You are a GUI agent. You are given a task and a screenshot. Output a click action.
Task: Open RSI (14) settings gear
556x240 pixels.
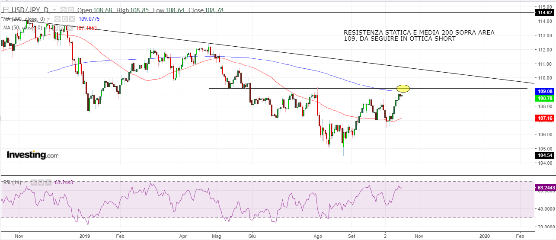(x=40, y=182)
